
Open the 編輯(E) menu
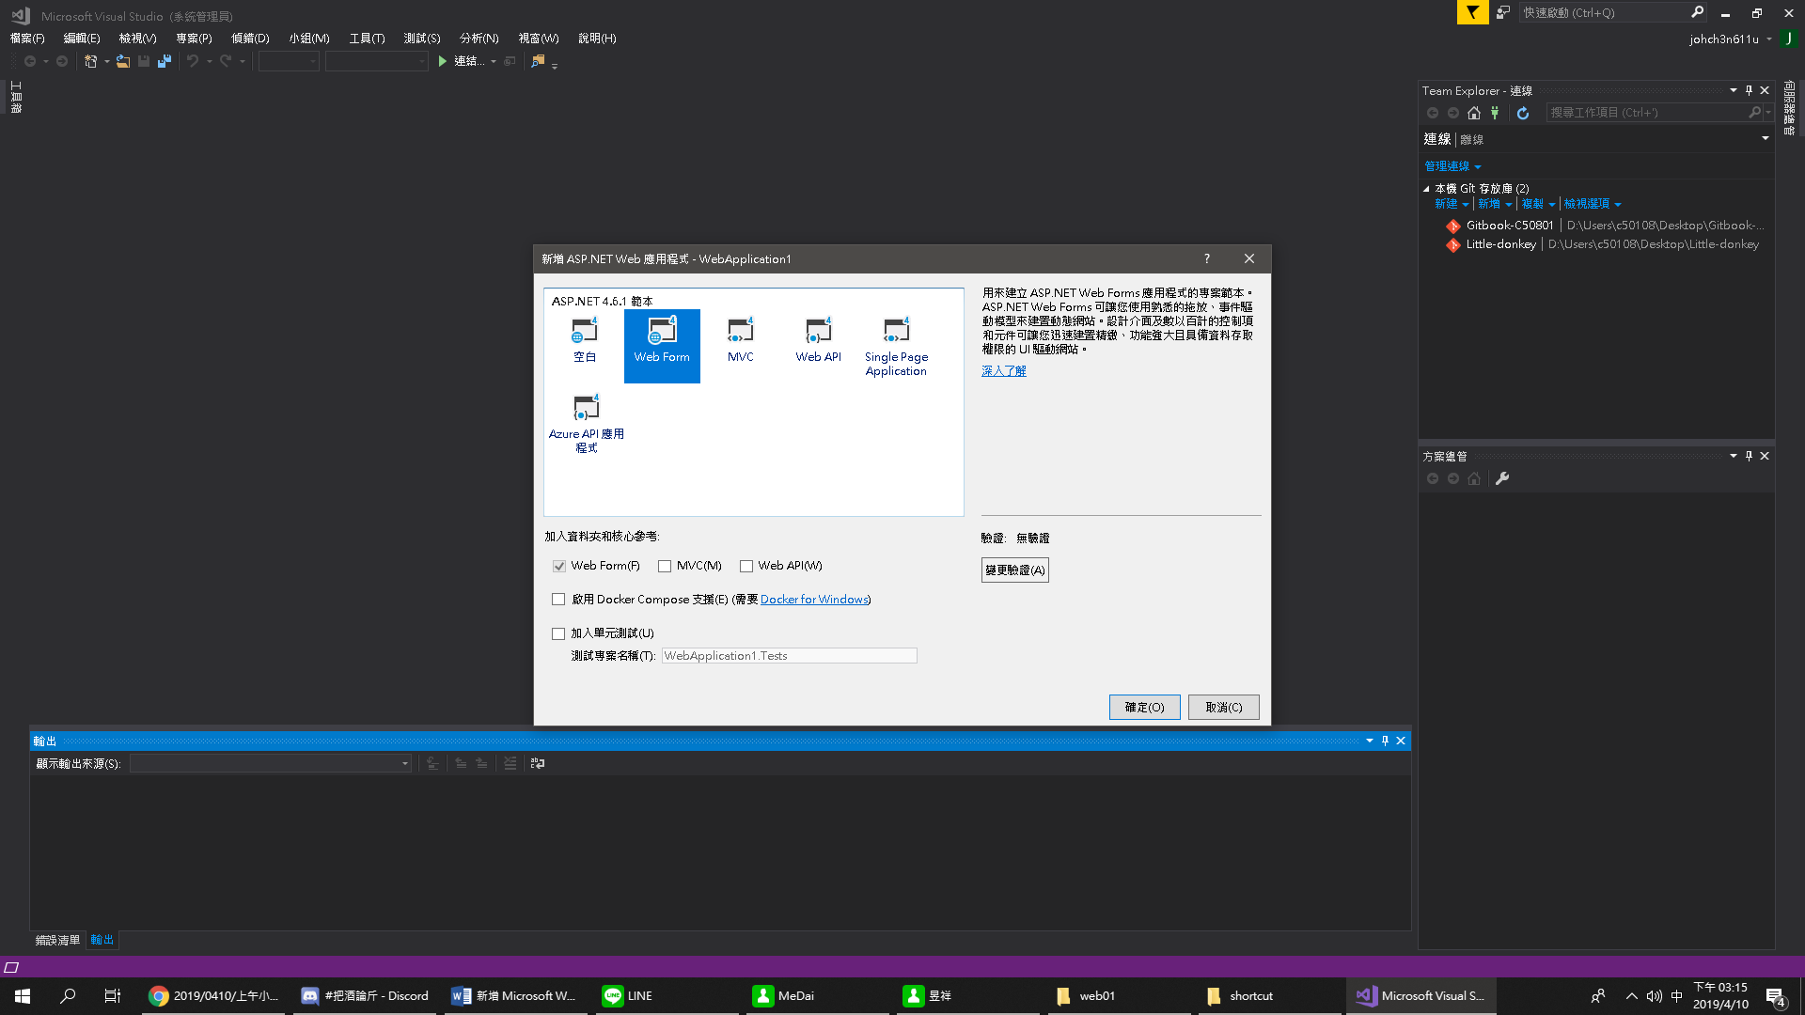point(82,39)
